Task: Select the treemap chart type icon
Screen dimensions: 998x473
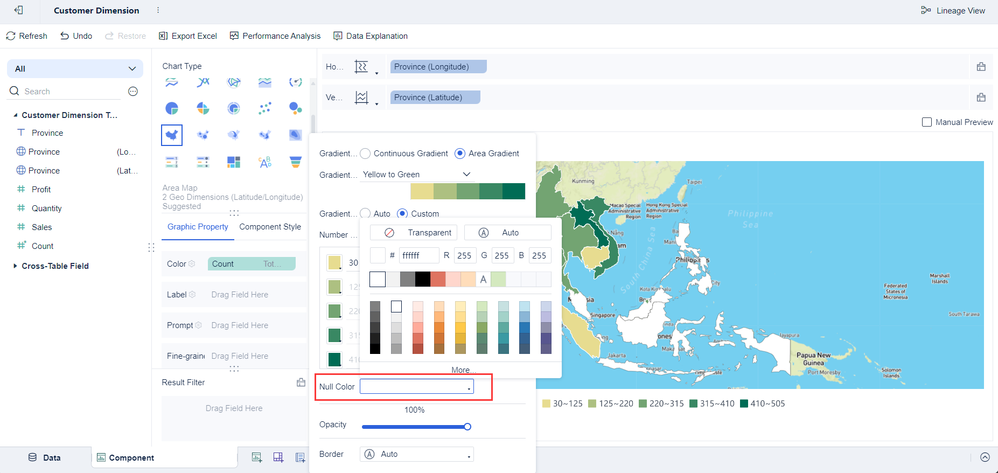Action: pyautogui.click(x=234, y=162)
